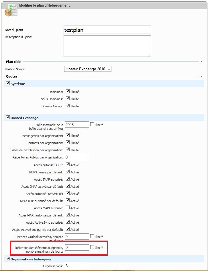Collapse the Quotas section arrow
This screenshot has width=208, height=271.
202,77
